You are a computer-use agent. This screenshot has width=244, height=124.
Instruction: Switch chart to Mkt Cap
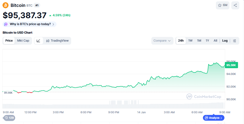point(23,41)
